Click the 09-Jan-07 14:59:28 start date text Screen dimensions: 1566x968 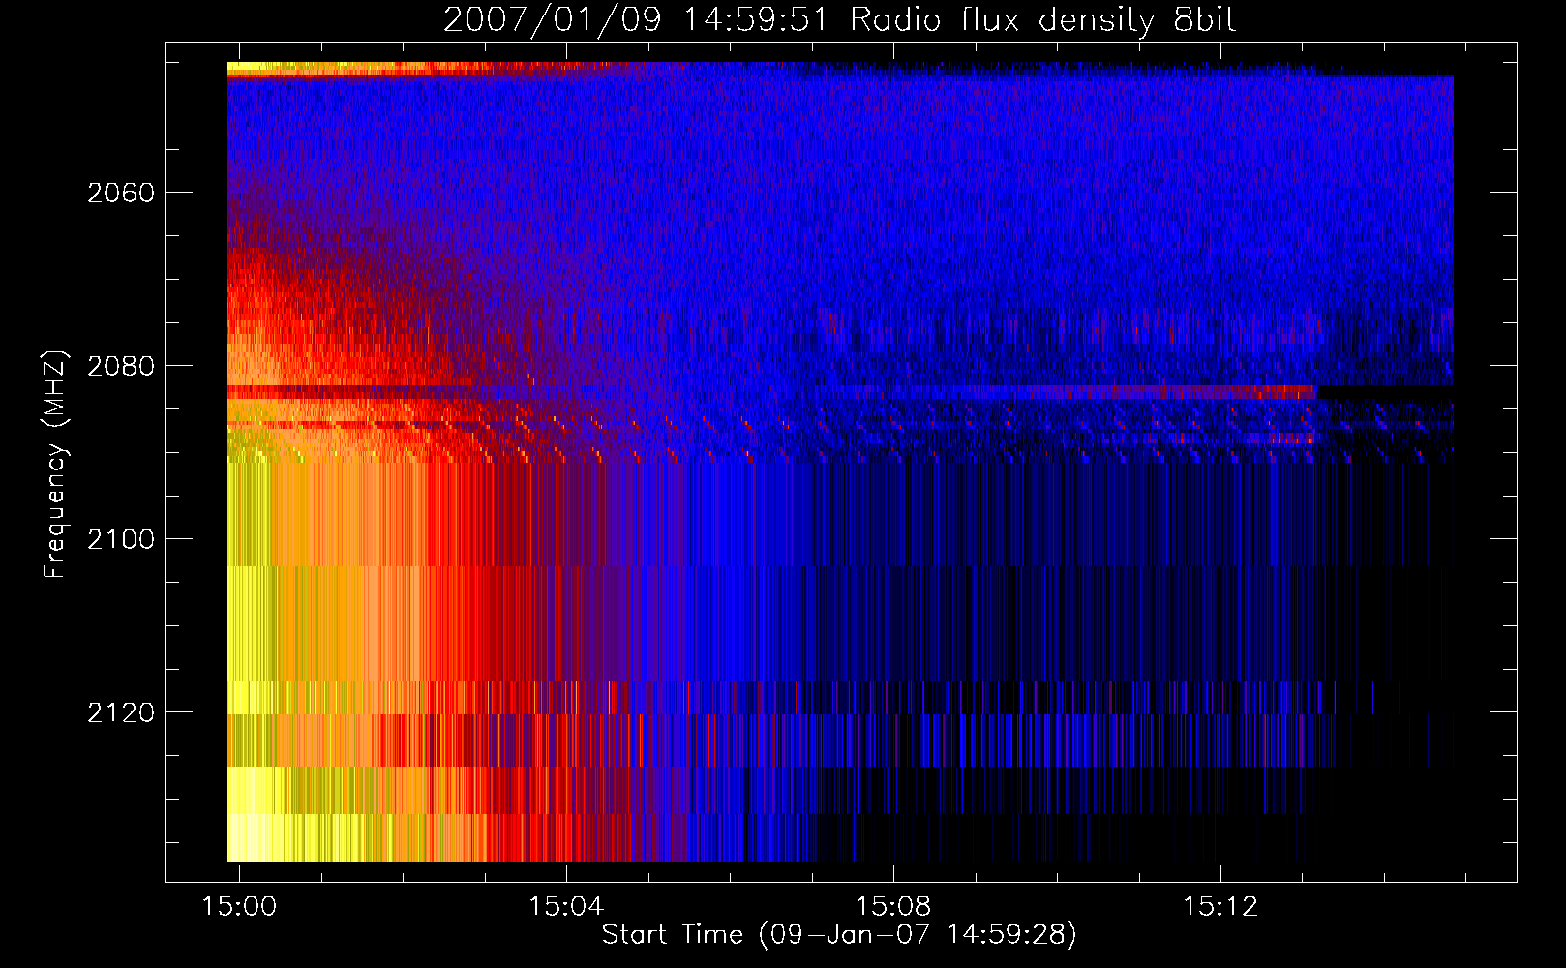click(917, 934)
